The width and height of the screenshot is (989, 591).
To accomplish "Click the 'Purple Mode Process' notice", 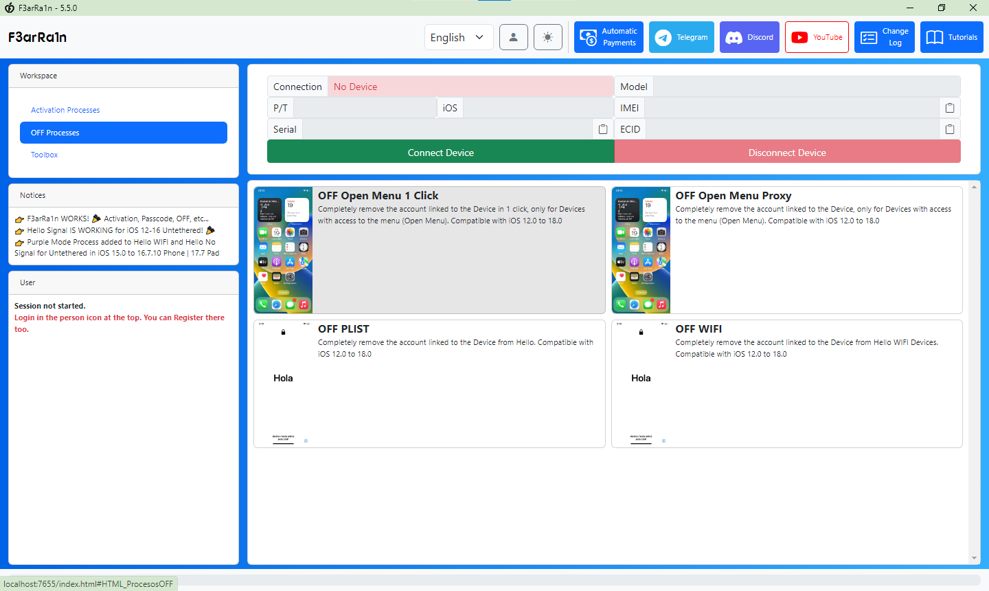I will coord(117,247).
